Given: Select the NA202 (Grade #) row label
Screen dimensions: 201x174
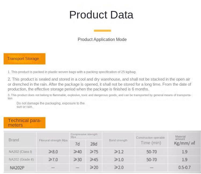Looking at the screenshot, I should point(21,160).
